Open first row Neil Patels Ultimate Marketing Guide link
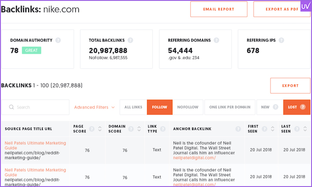The height and width of the screenshot is (187, 312). (35, 146)
